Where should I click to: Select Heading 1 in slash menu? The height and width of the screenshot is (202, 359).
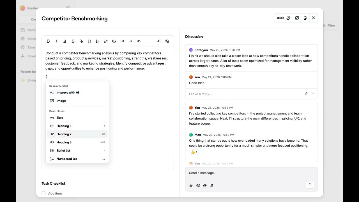[77, 126]
